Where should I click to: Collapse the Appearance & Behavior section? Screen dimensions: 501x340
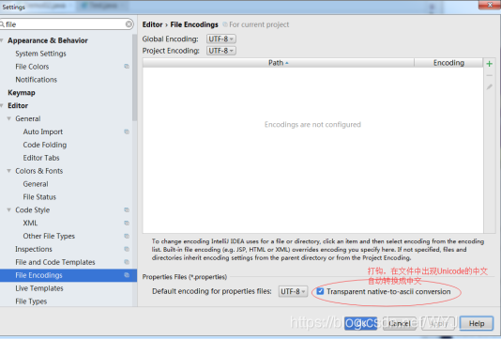click(x=2, y=40)
